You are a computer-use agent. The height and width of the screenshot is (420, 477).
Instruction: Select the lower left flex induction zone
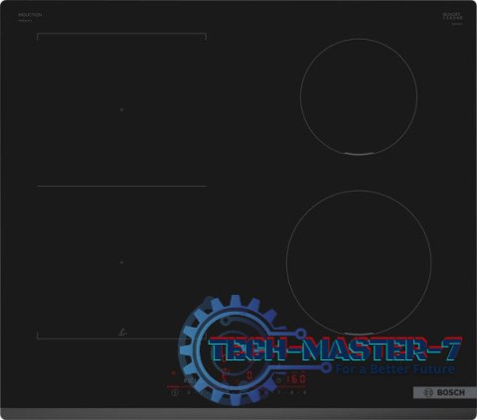(121, 262)
